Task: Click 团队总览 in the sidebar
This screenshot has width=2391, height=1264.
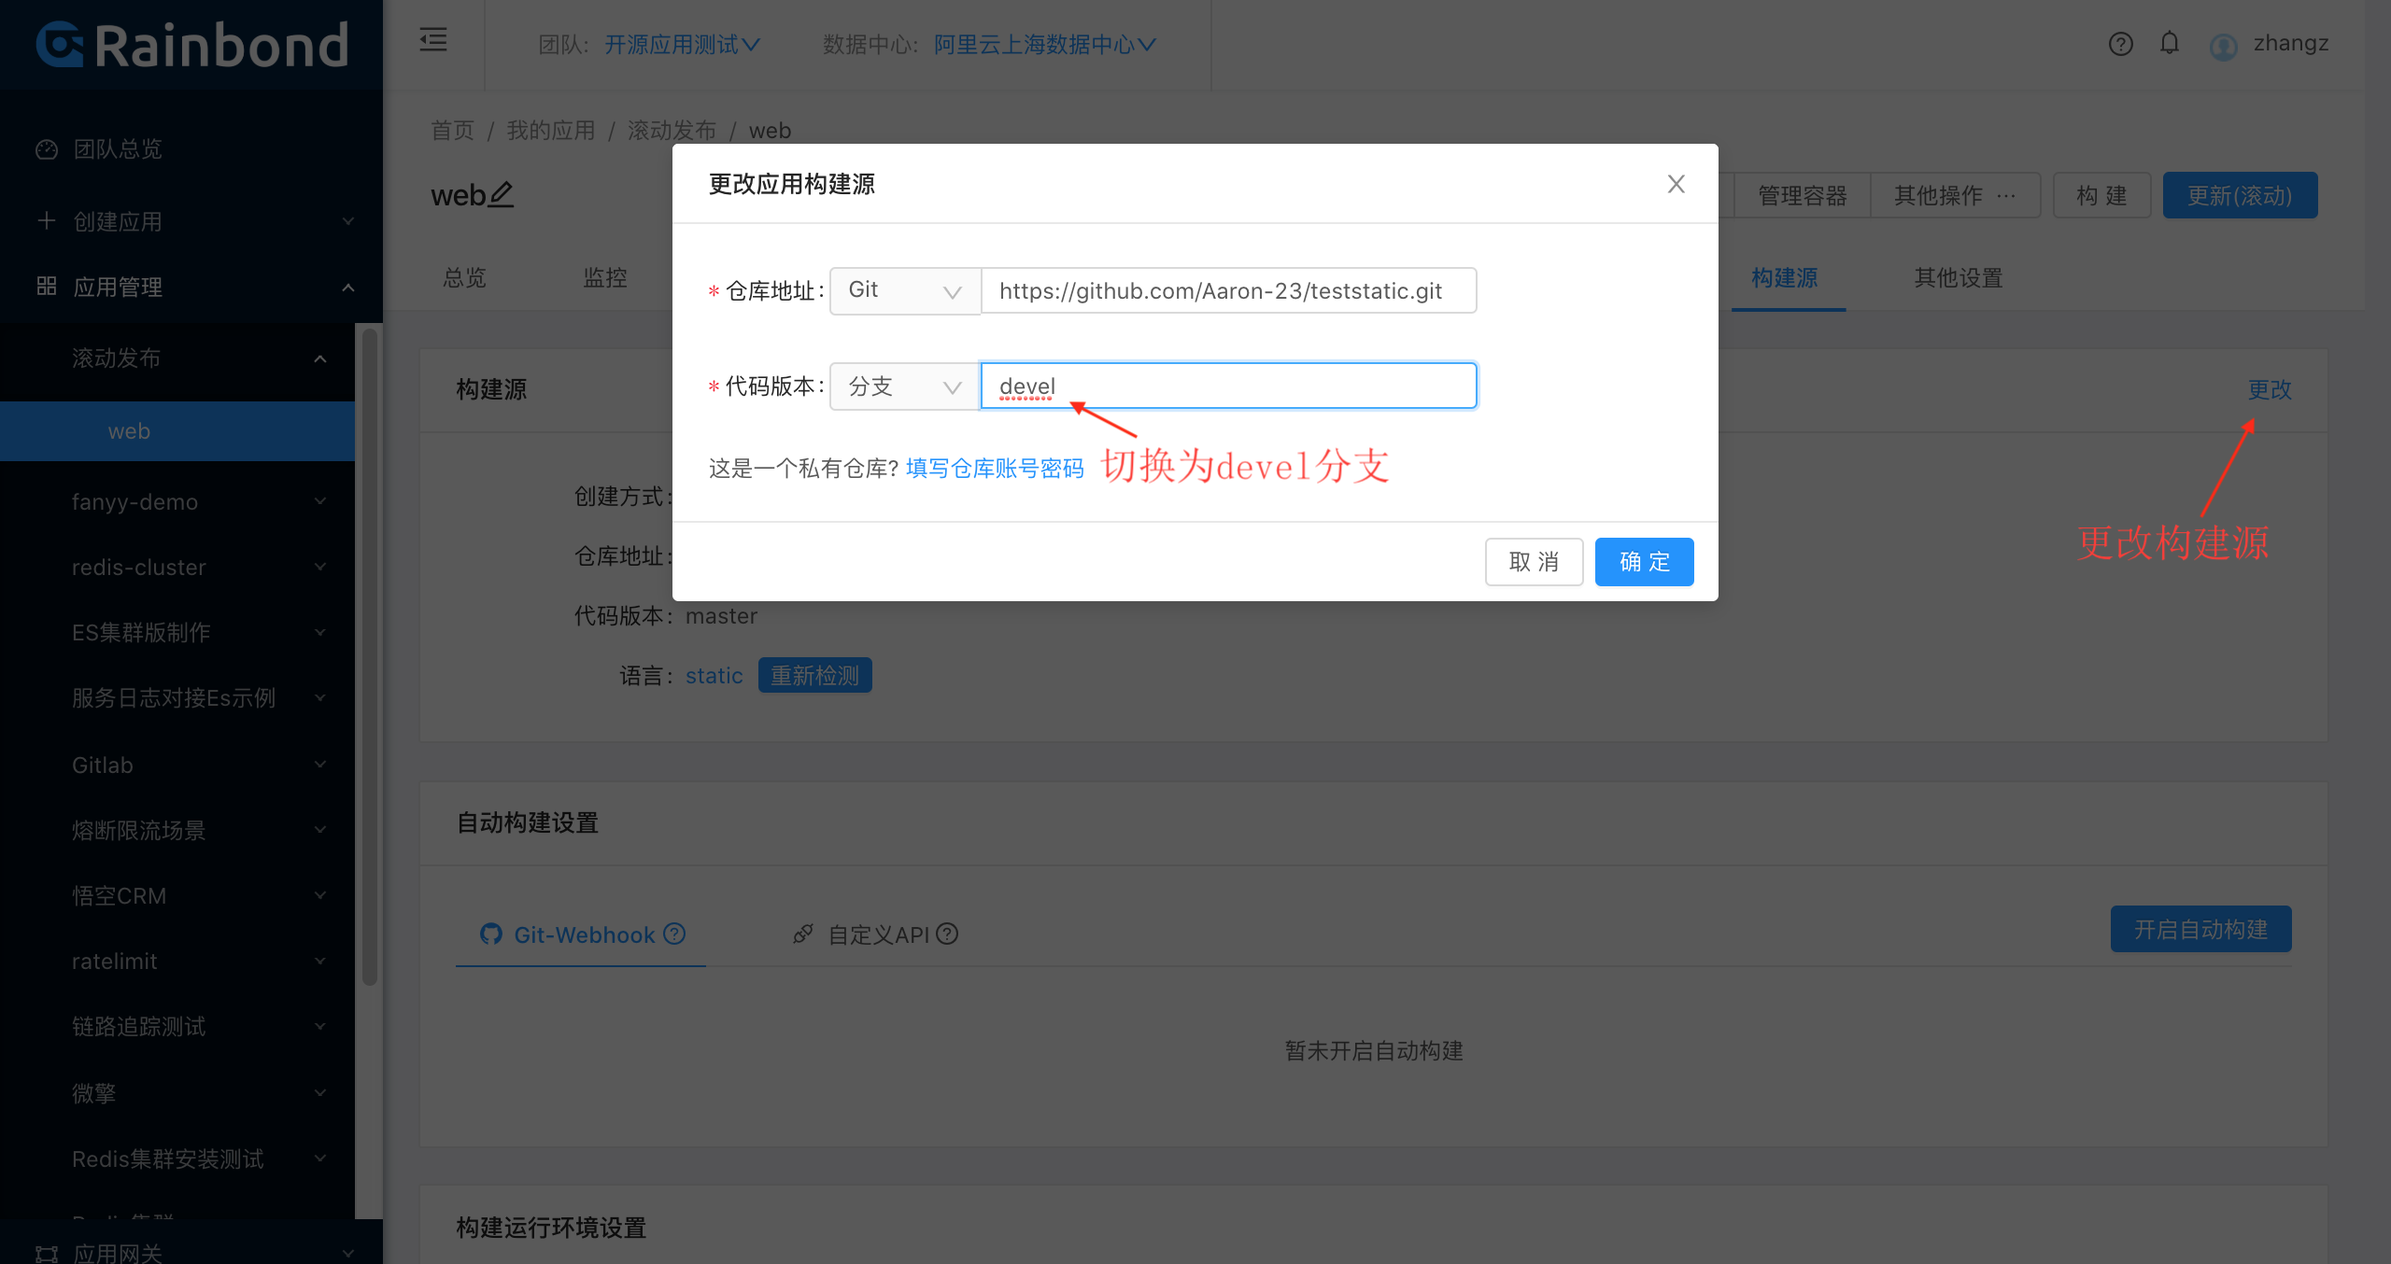Action: tap(118, 149)
